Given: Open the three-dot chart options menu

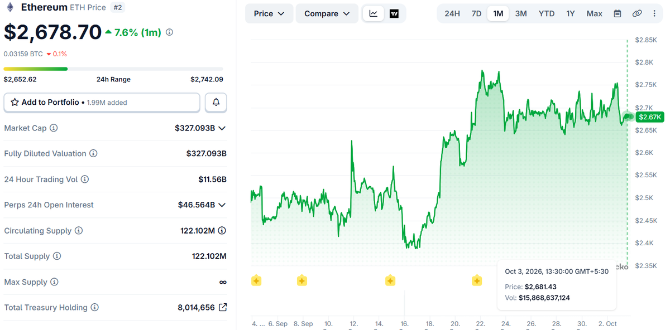Looking at the screenshot, I should coord(654,13).
